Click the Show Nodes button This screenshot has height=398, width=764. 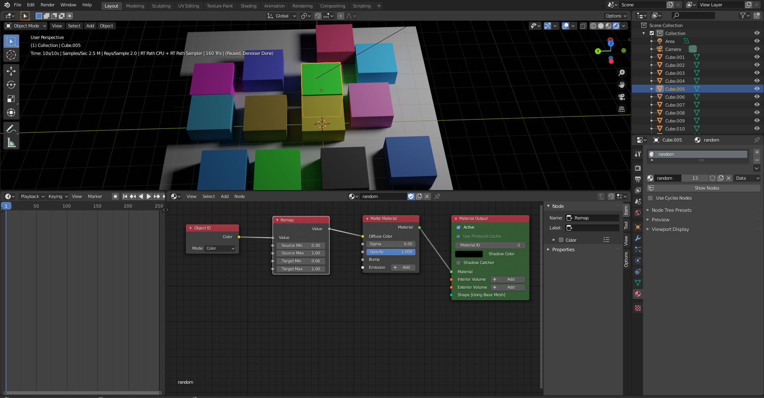click(706, 188)
